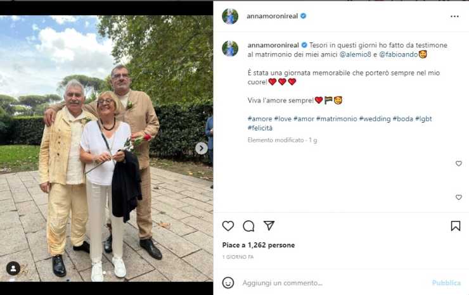
Task: Show tagged people icon on the photo
Action: coord(13,268)
